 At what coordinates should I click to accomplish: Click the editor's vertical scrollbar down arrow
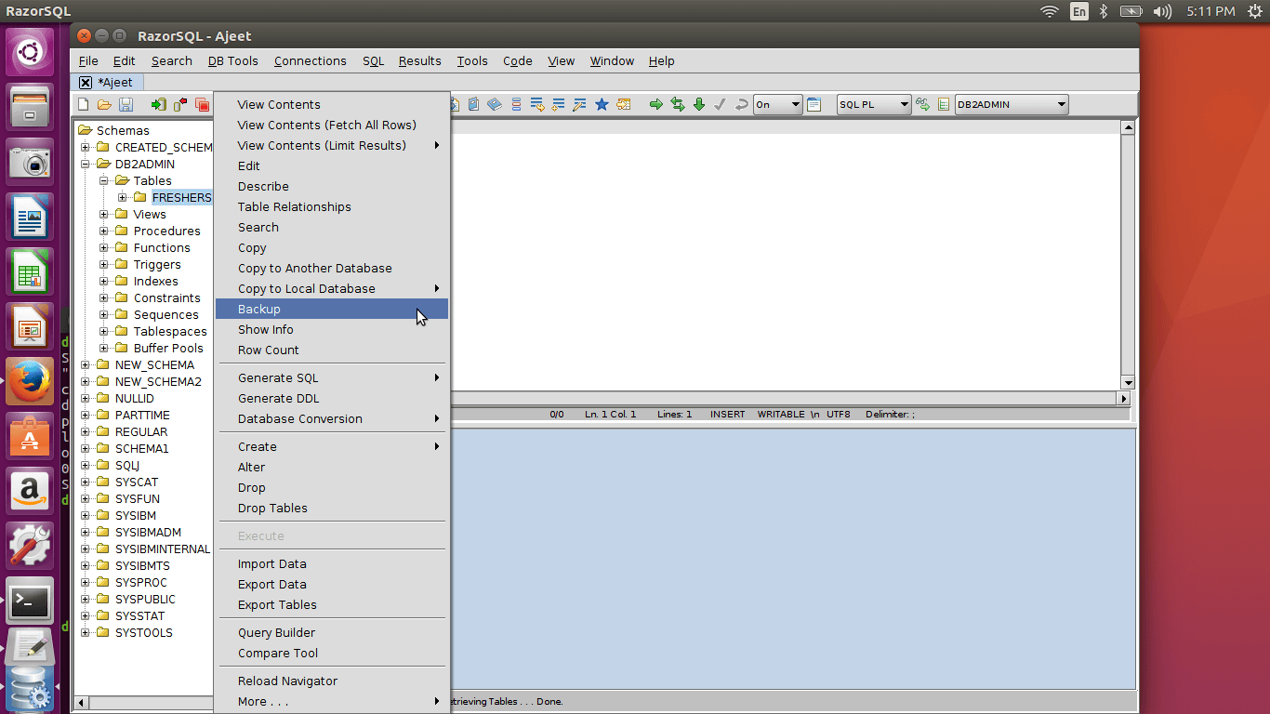(x=1128, y=382)
